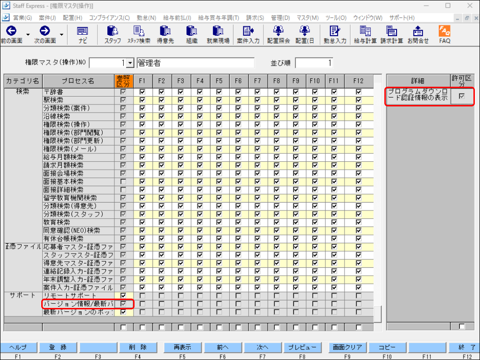Image resolution: width=480 pixels, height=360 pixels.
Task: Open the マスタ(M) menu
Action: [x=307, y=18]
